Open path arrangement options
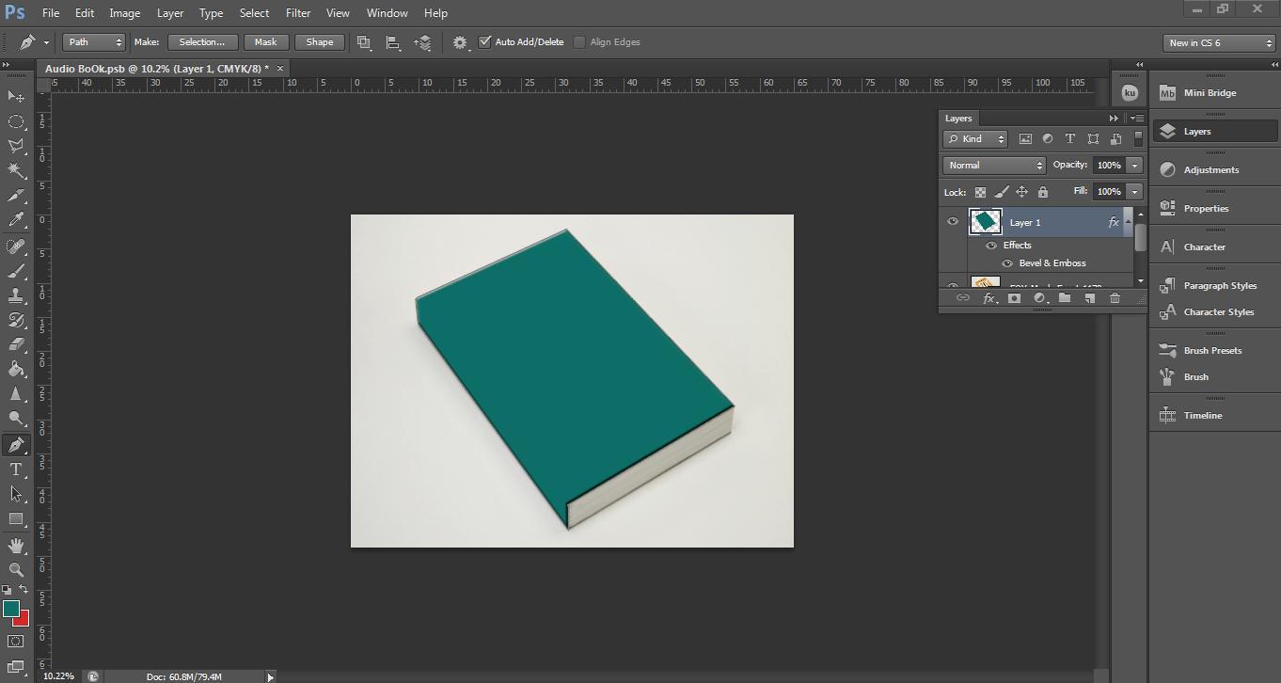Image resolution: width=1281 pixels, height=683 pixels. 423,42
